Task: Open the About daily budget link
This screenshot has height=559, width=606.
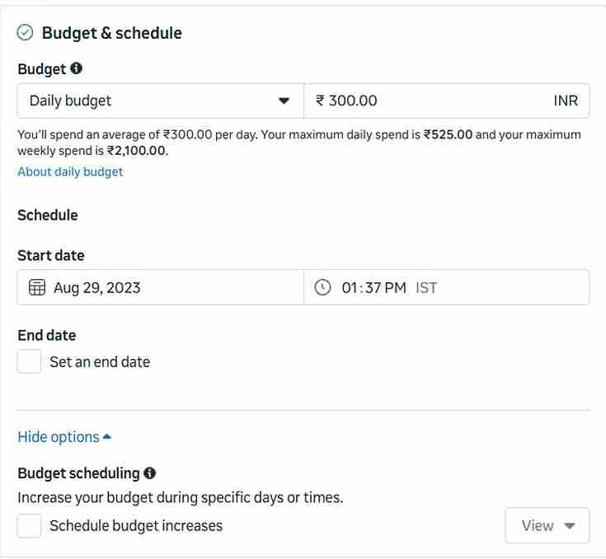Action: pos(70,171)
